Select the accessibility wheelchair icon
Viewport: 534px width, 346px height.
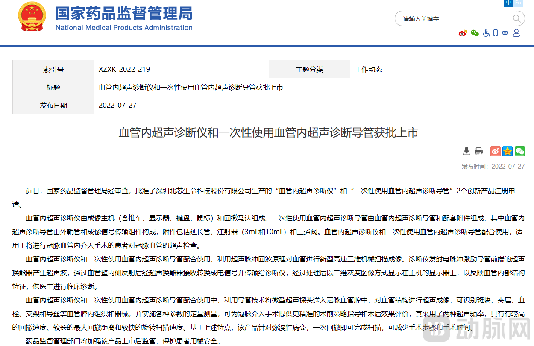486,33
